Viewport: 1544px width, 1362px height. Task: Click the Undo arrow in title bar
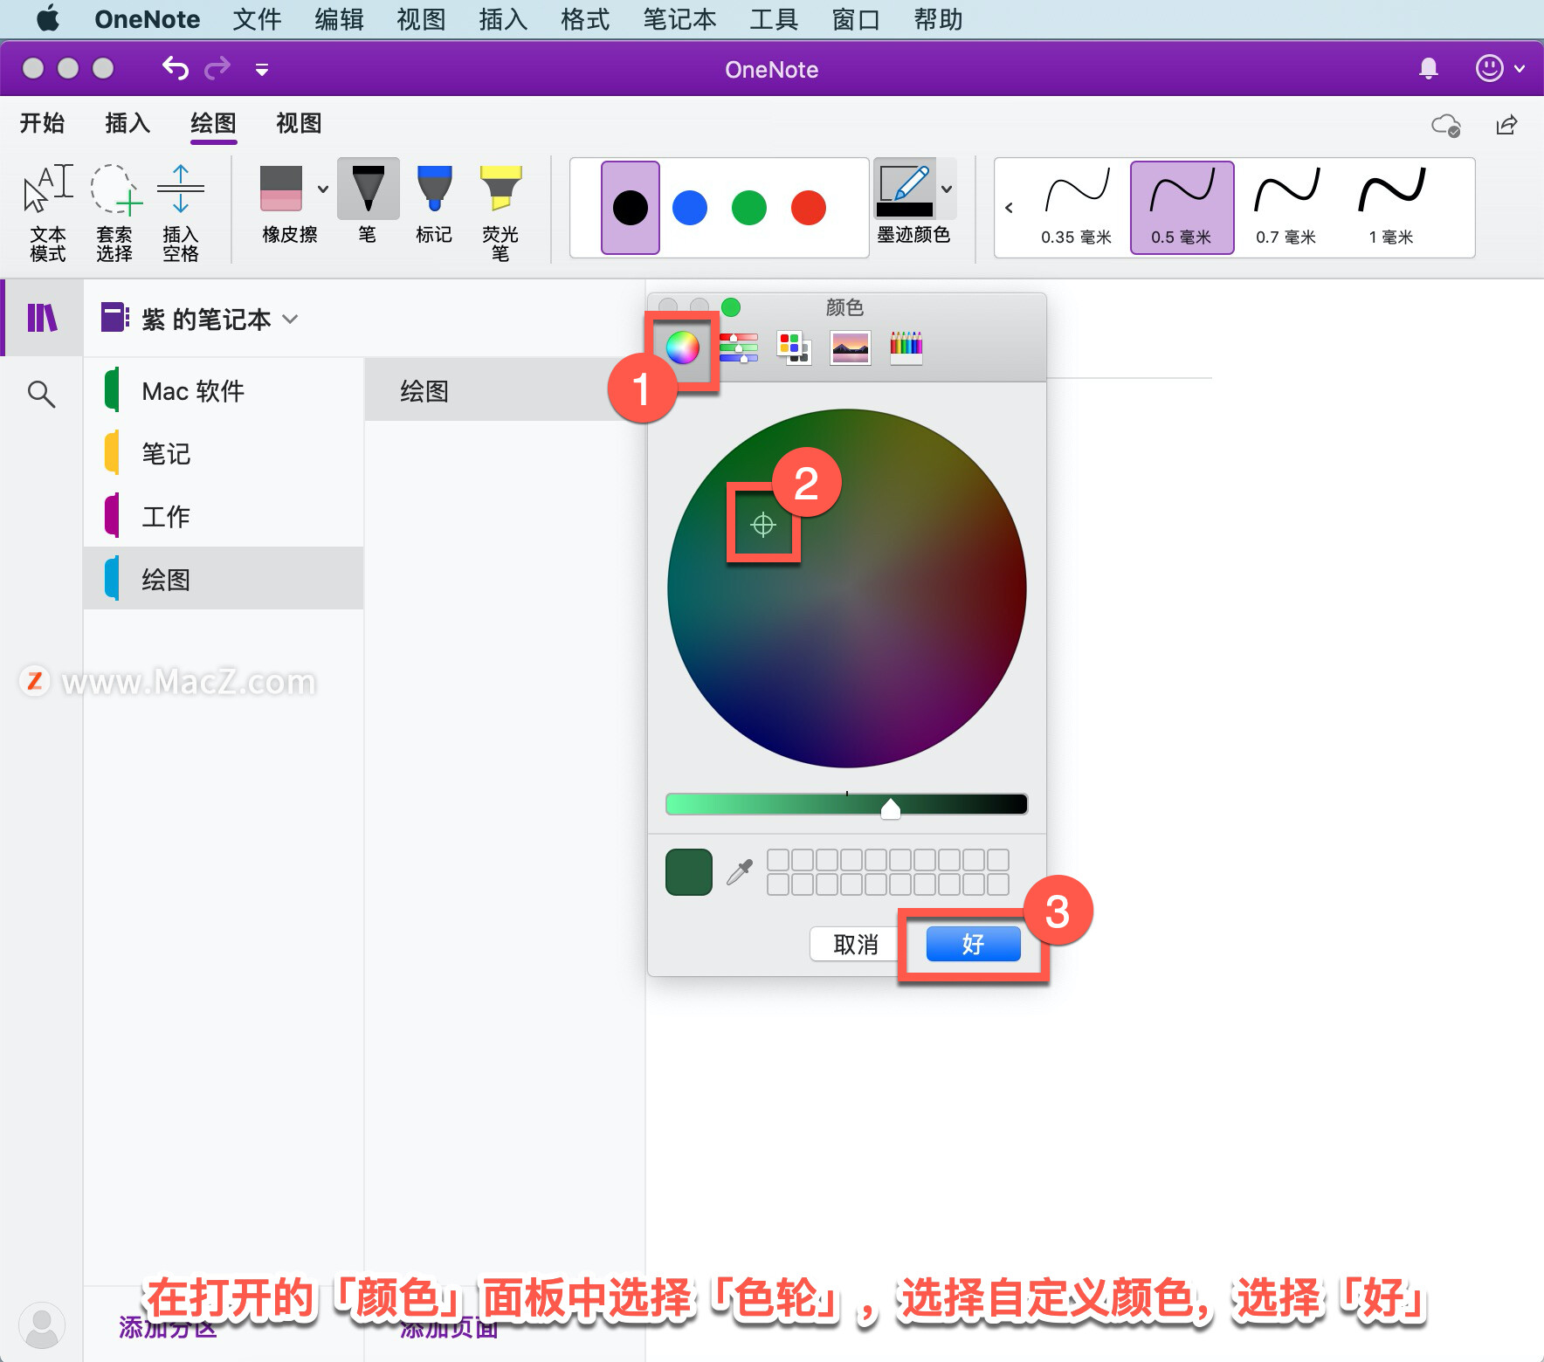[176, 68]
